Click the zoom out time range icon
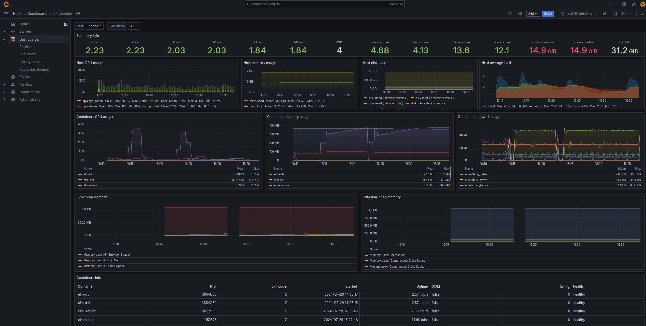Screen dimensions: 646x326 pos(604,14)
